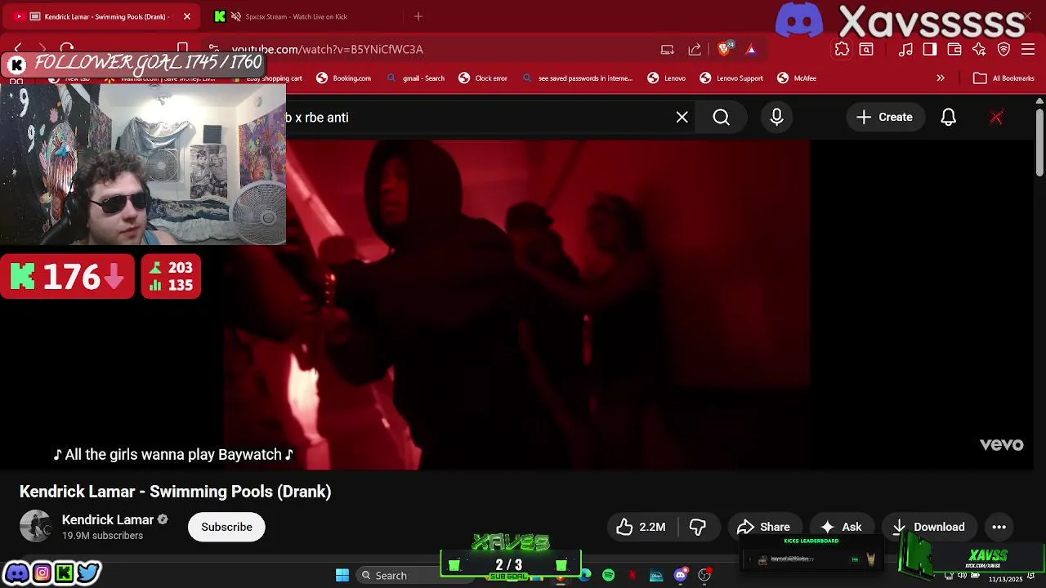Click the Brave VPN shield icon

coord(1004,49)
